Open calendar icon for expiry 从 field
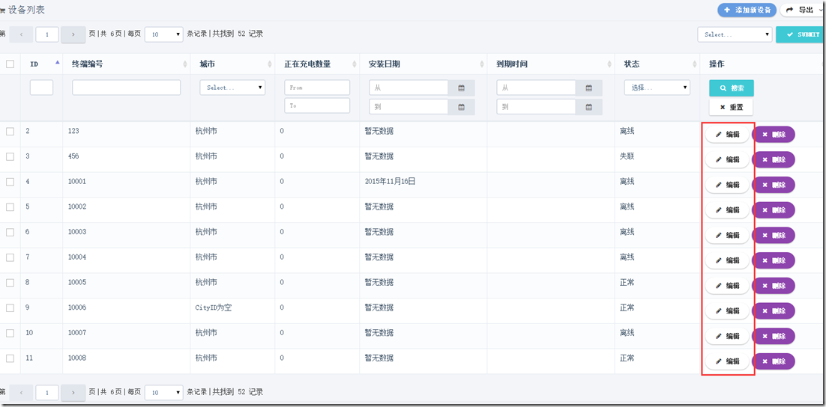Screen dimensions: 826x407 (589, 88)
